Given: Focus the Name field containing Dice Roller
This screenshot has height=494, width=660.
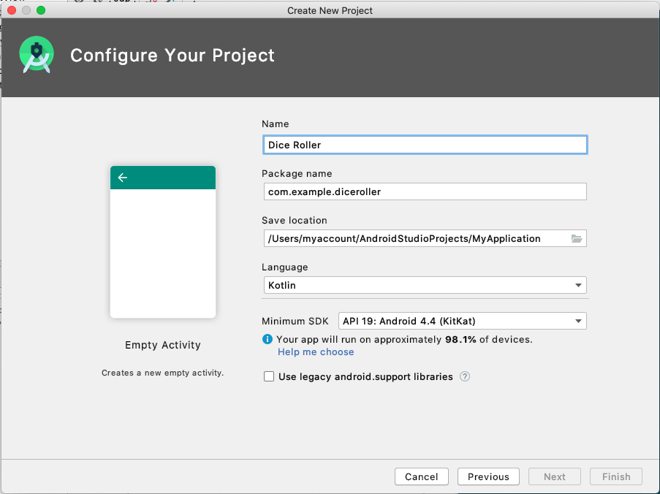Looking at the screenshot, I should point(424,145).
